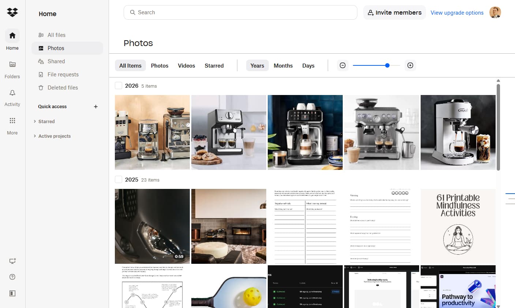Click the search magnifier icon
The height and width of the screenshot is (308, 515).
click(x=132, y=12)
